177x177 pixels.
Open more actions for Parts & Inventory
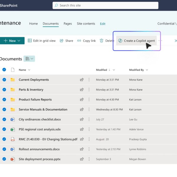pyautogui.click(x=89, y=89)
